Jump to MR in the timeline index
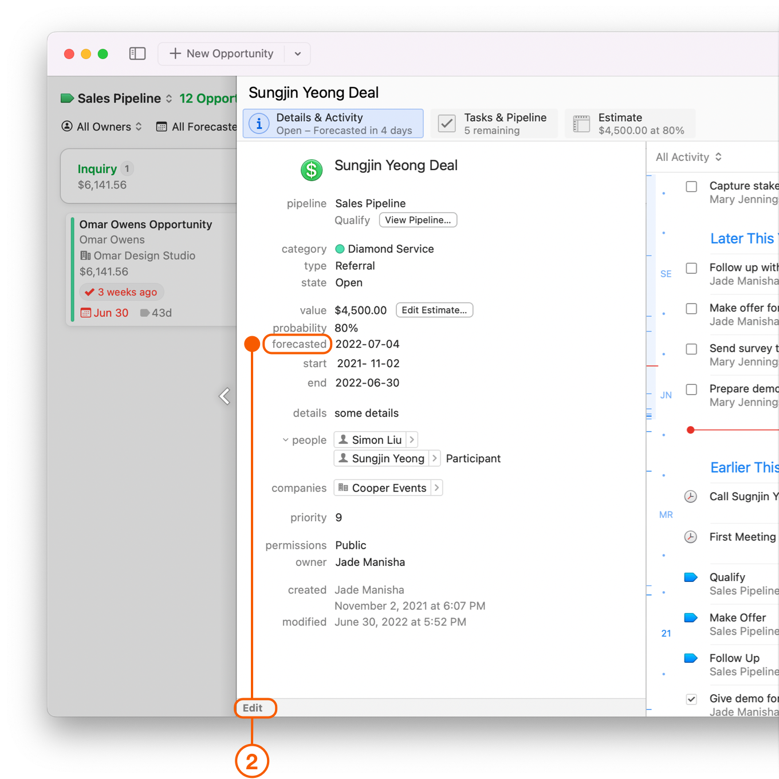This screenshot has height=779, width=779. [666, 515]
